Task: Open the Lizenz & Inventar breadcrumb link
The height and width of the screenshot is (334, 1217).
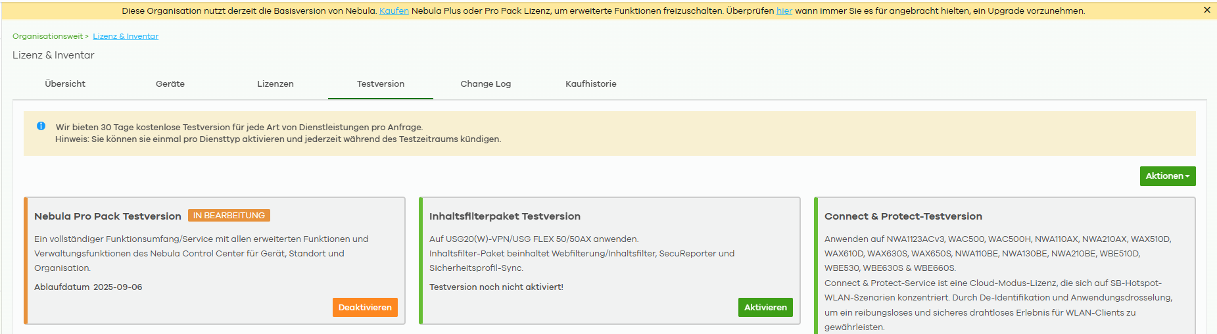Action: coord(126,36)
